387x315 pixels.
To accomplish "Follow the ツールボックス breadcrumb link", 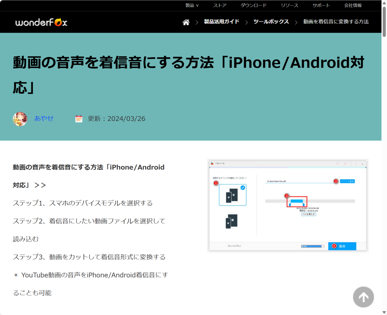I will 271,22.
